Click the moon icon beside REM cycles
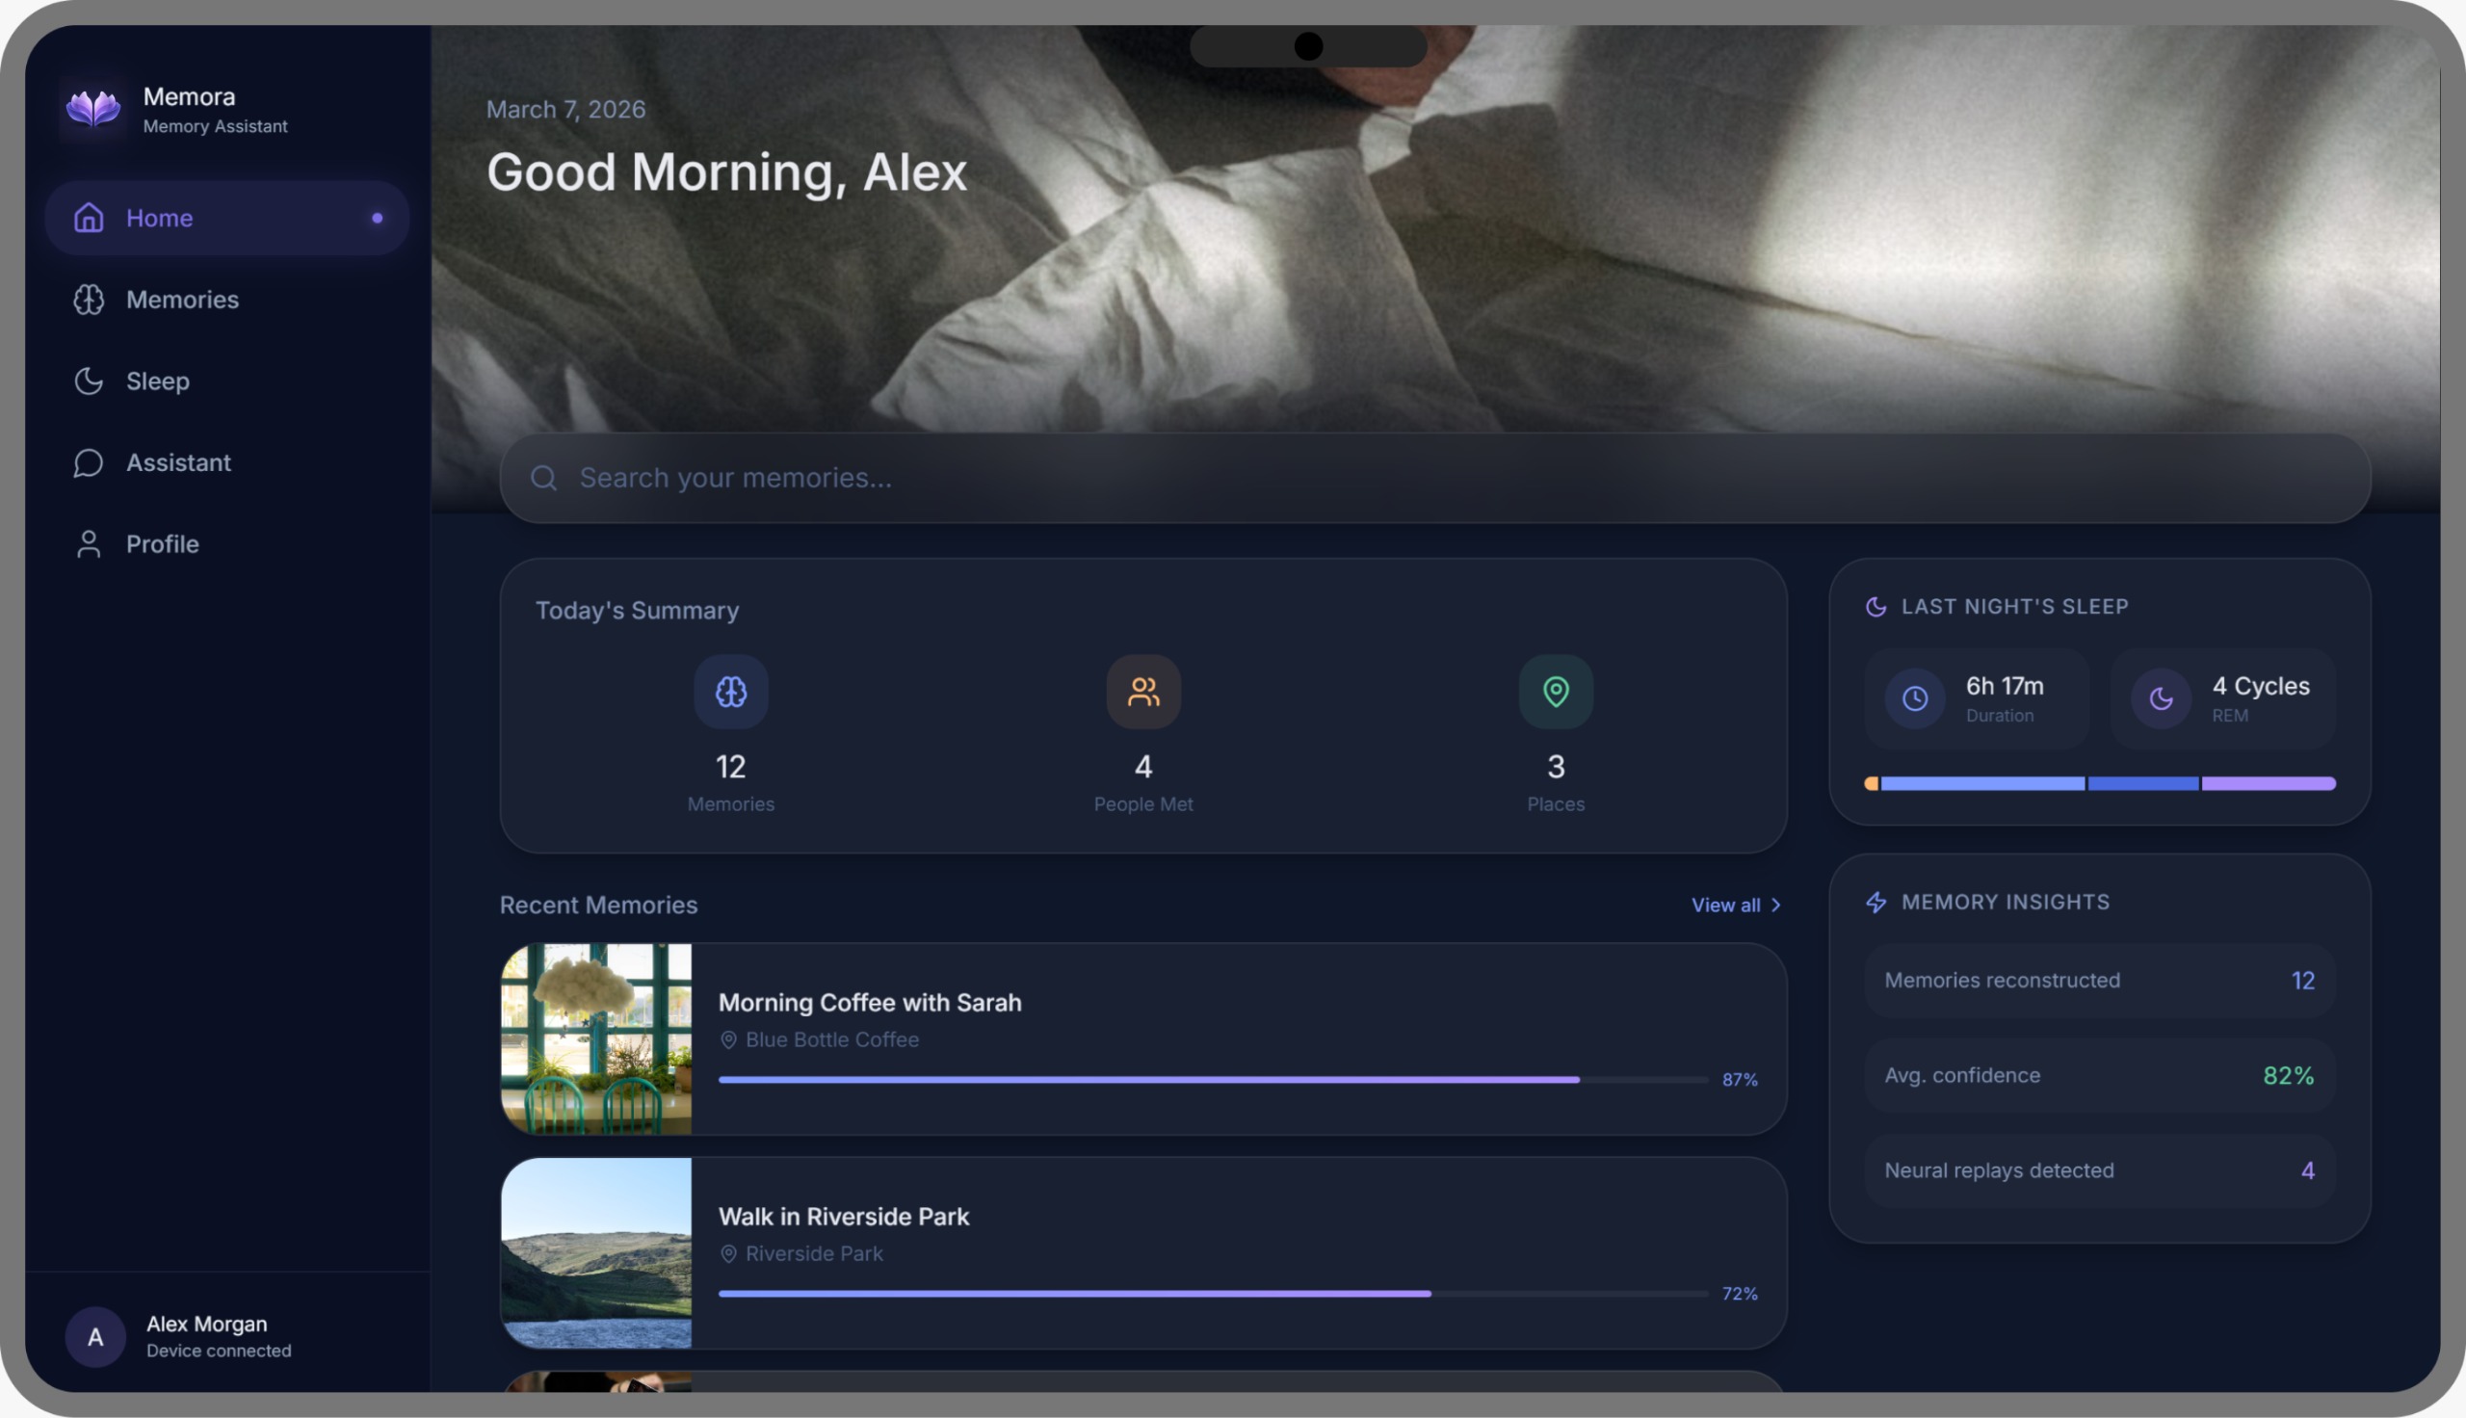The height and width of the screenshot is (1418, 2466). [x=2161, y=698]
